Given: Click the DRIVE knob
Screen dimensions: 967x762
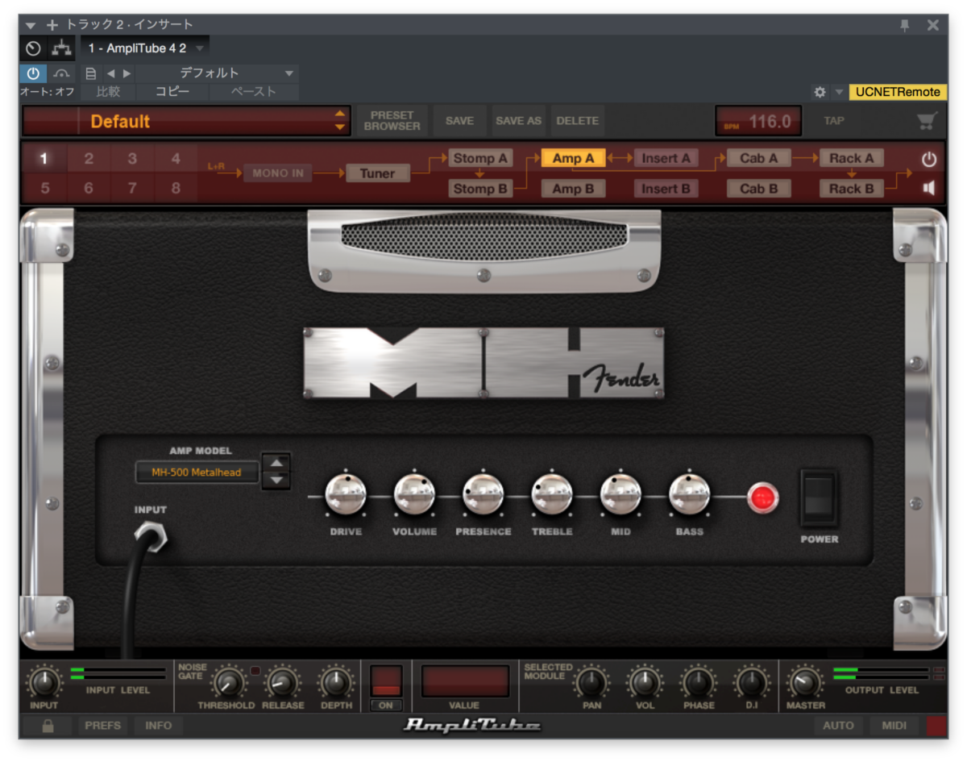Looking at the screenshot, I should pos(346,495).
